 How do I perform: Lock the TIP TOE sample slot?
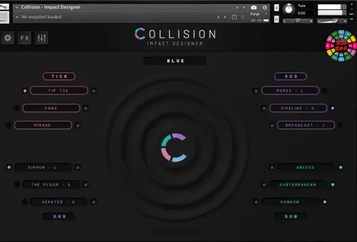pyautogui.click(x=93, y=91)
